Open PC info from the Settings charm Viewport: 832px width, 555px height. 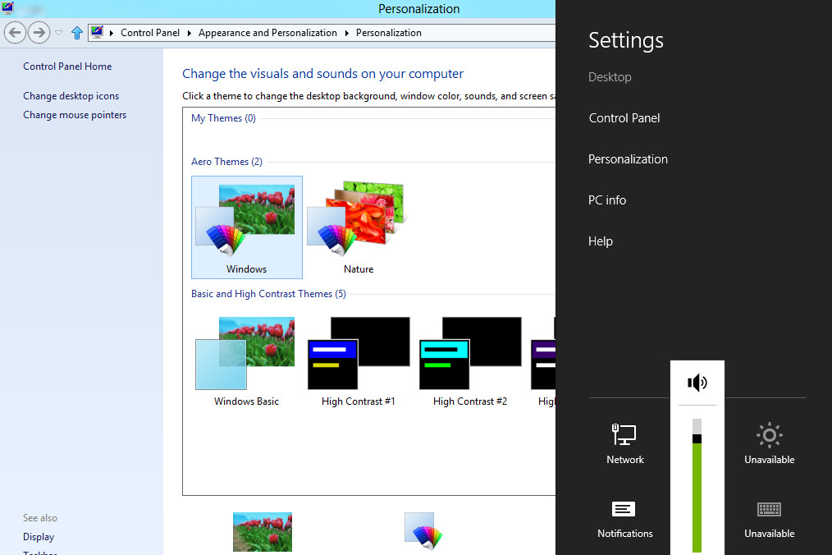pyautogui.click(x=607, y=200)
